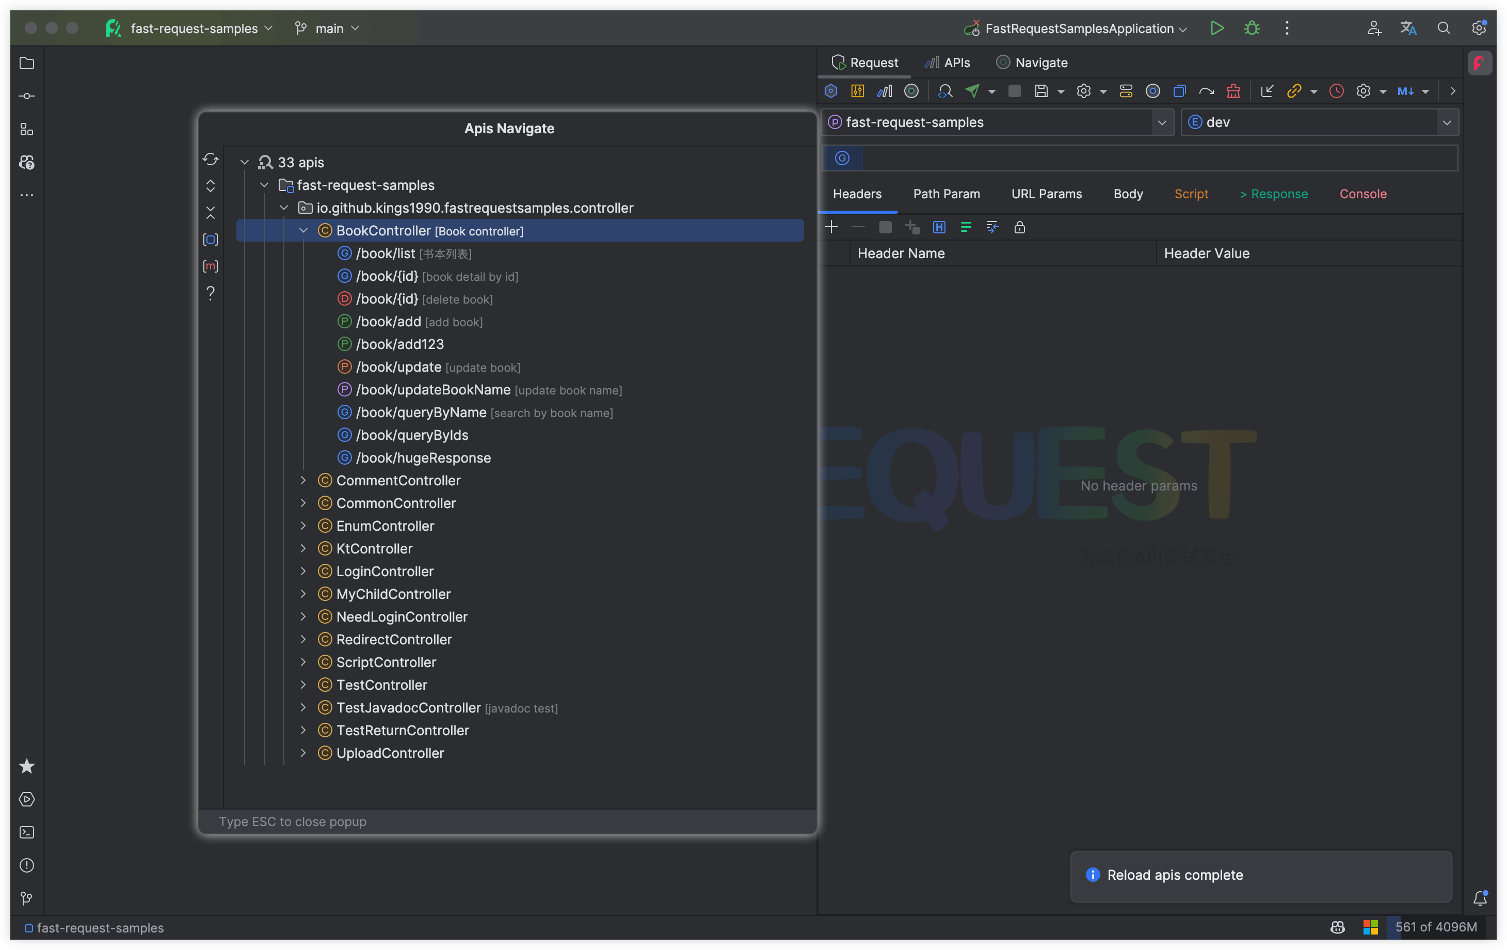Toggle the bracketed square filter icon in popup
Image resolution: width=1507 pixels, height=950 pixels.
[210, 240]
